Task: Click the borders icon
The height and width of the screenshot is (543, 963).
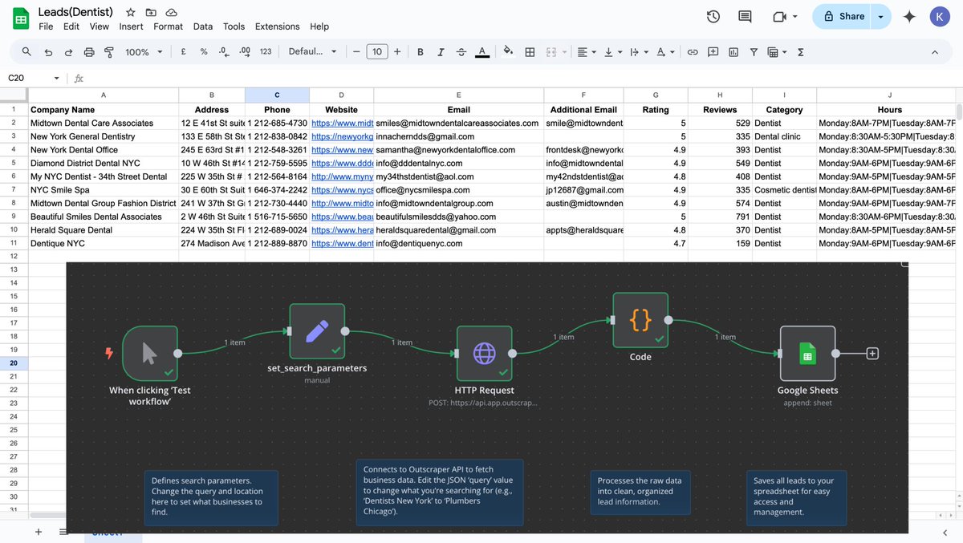Action: tap(530, 52)
